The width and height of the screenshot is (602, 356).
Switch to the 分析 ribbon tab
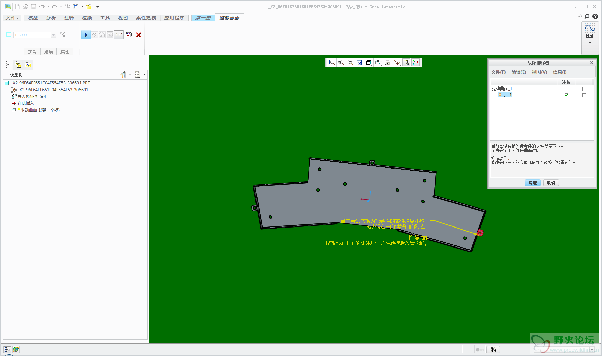[51, 18]
